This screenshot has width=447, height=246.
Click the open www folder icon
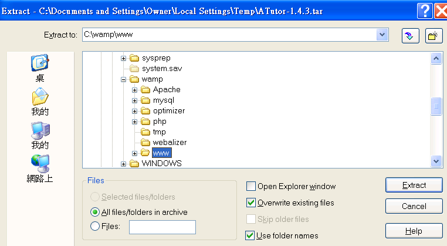(145, 153)
